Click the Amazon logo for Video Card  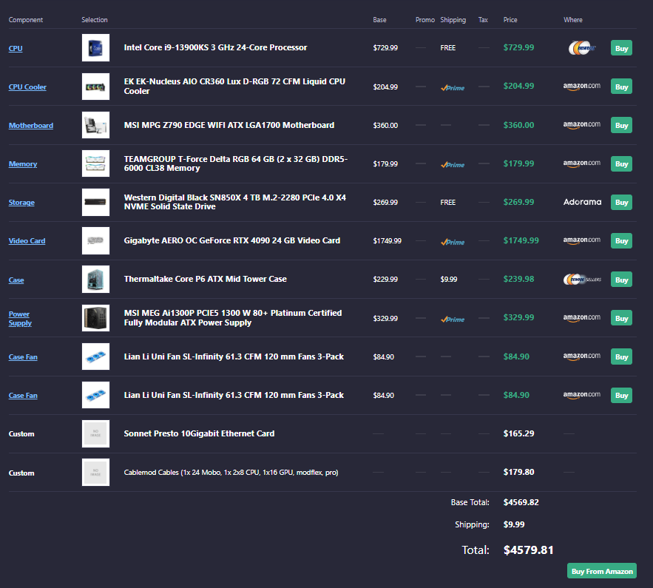point(582,240)
